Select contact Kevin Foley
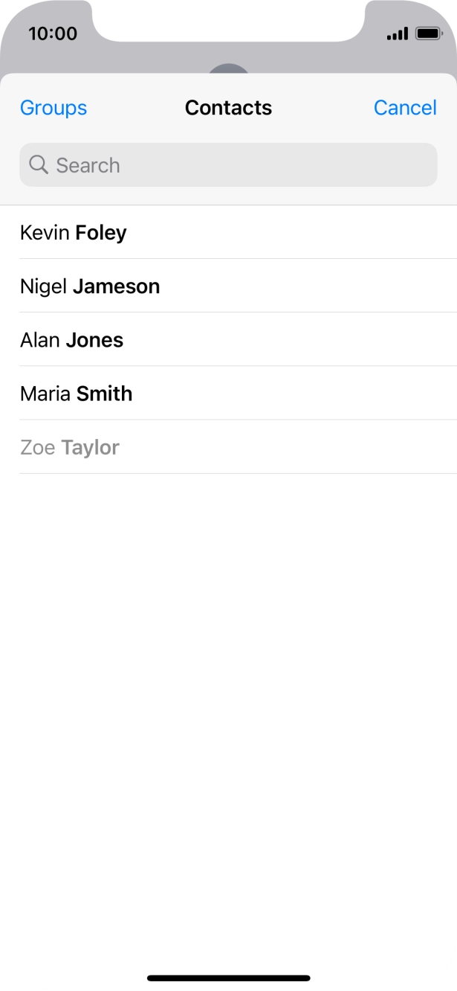Screen dimensions: 457x991 (74, 233)
